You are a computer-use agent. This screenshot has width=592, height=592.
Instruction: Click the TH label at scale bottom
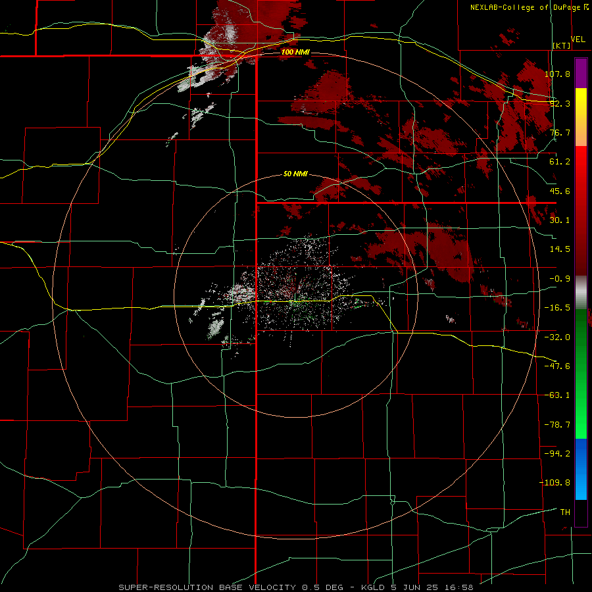[x=565, y=512]
